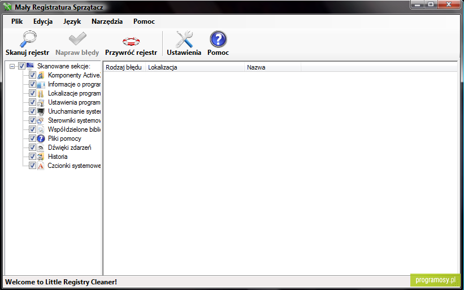Uncheck the Lokalizacje programów checkbox
Screen dimensions: 464x290
(x=32, y=93)
